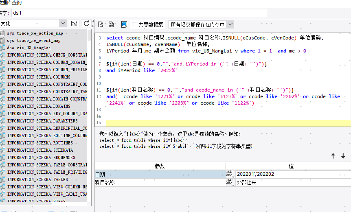The image size is (351, 212).
Task: Click the select ccode 科目编码 SQL line
Action: coord(215,38)
